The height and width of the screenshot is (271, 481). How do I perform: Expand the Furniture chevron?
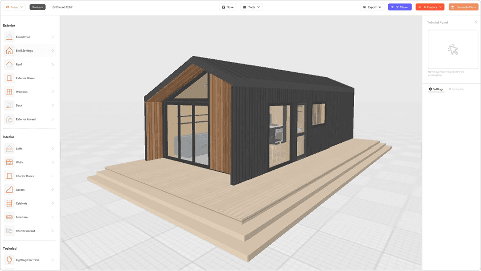[x=53, y=217]
